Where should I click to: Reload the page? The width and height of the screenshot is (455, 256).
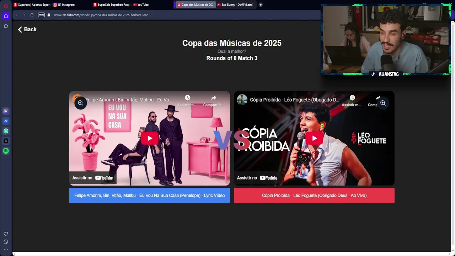point(32,15)
